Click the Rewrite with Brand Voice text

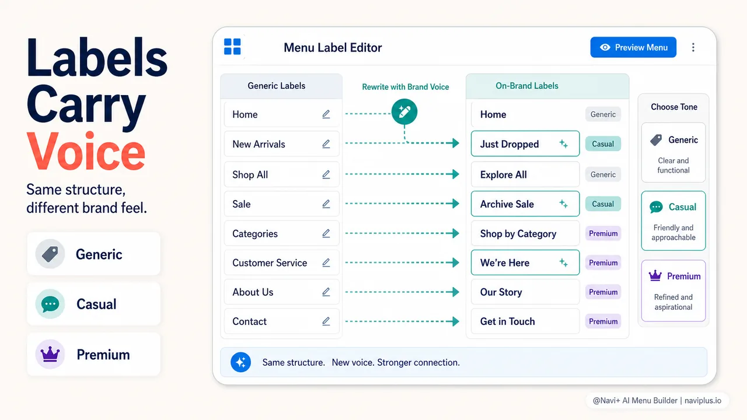click(x=406, y=87)
